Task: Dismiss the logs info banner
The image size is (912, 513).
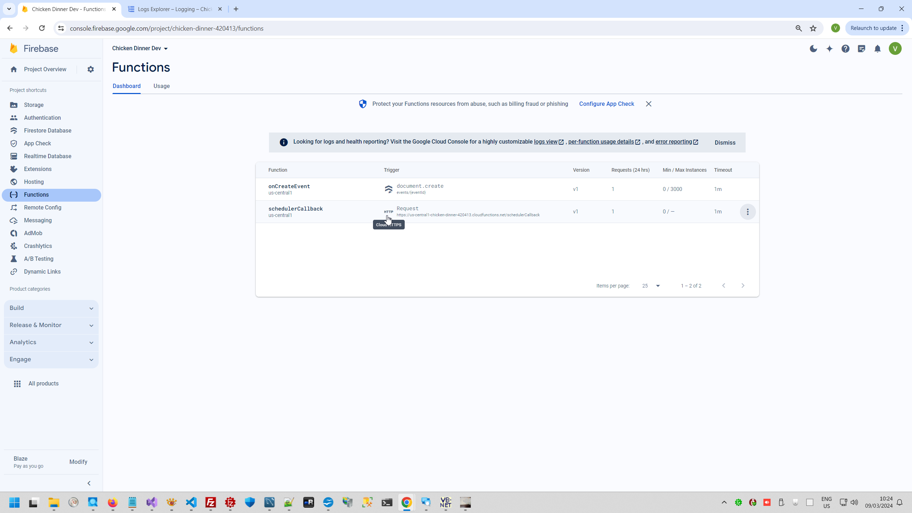Action: 725,142
